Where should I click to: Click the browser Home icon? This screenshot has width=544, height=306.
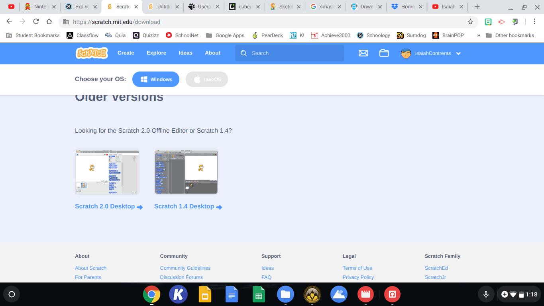point(49,22)
